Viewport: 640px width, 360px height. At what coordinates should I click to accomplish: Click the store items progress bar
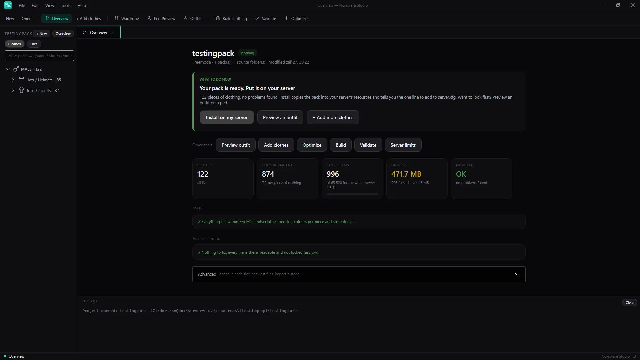352,194
